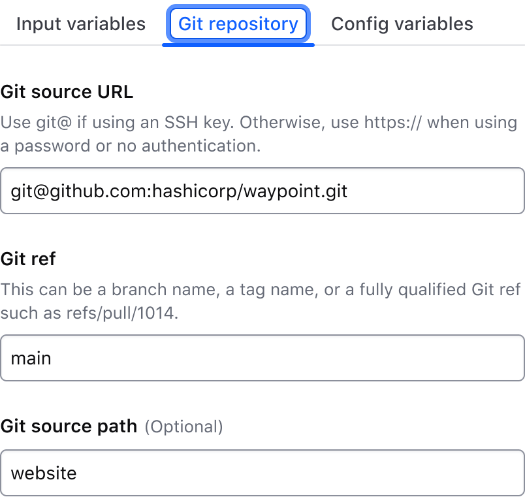
Task: Switch to the Input variables tab
Action: click(80, 24)
